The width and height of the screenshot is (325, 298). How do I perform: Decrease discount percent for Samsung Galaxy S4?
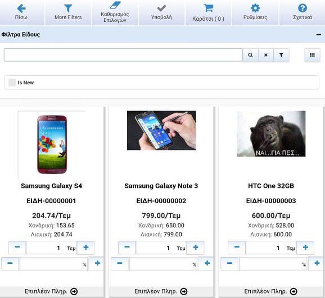tap(10, 263)
